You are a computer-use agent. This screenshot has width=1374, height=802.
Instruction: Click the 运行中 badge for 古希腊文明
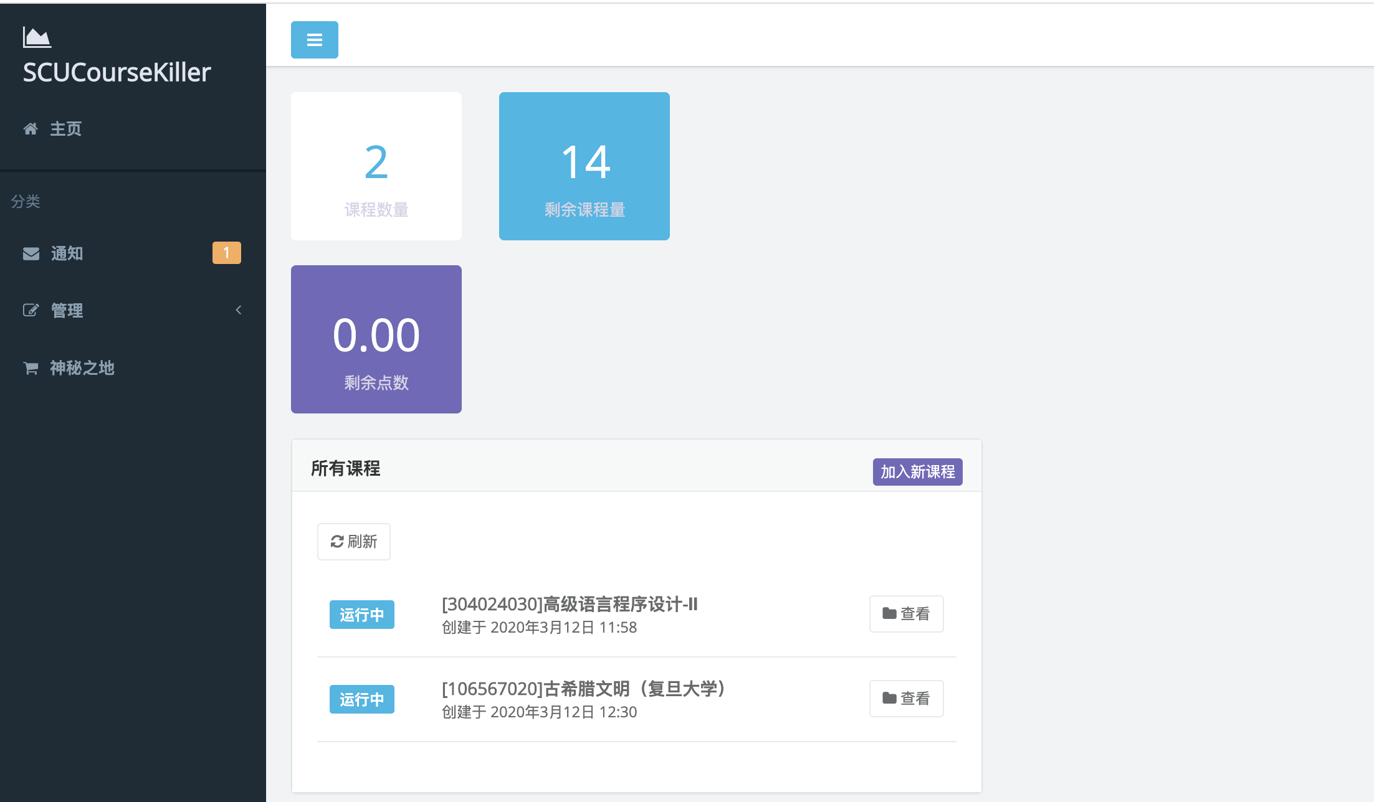click(x=362, y=699)
